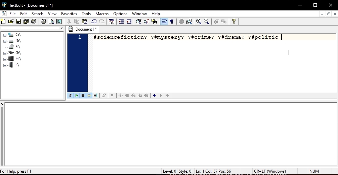The height and width of the screenshot is (175, 338).
Task: Click the 'Ln: 1 Col: 57 Pos: 56' status text
Action: pos(213,171)
